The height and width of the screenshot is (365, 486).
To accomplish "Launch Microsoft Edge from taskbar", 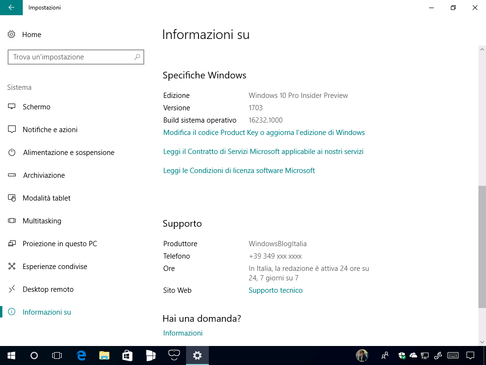I will tap(81, 355).
